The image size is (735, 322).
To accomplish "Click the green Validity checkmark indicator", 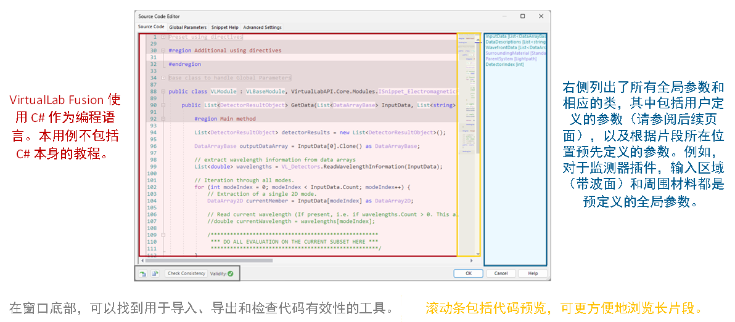I will click(230, 273).
